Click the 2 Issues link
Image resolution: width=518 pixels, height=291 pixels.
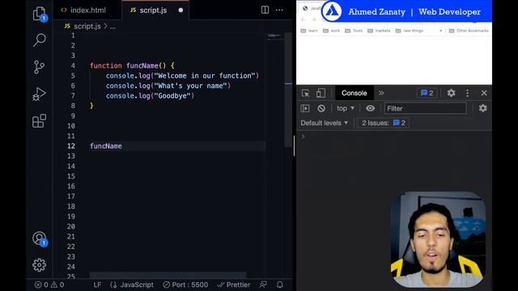383,123
